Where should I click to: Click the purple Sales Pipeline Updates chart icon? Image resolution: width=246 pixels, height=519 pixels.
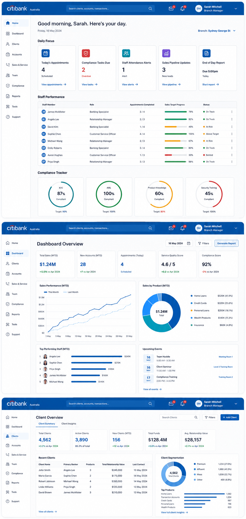pos(166,53)
